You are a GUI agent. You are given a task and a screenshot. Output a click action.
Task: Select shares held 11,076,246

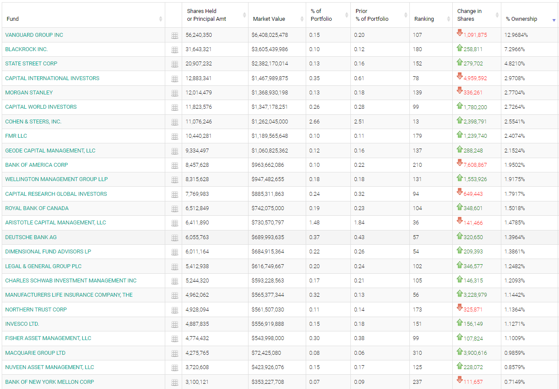199,122
